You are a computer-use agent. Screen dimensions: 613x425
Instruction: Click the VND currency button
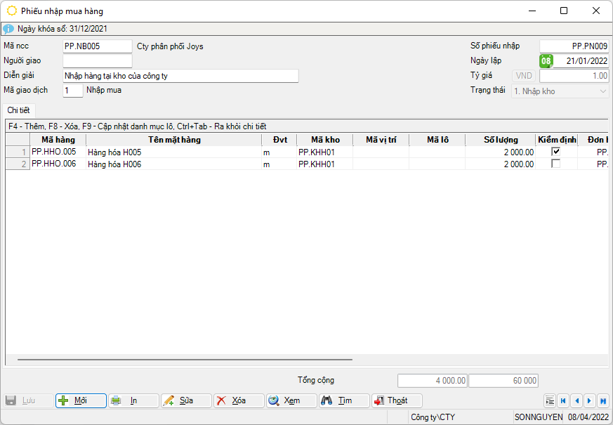click(x=525, y=76)
